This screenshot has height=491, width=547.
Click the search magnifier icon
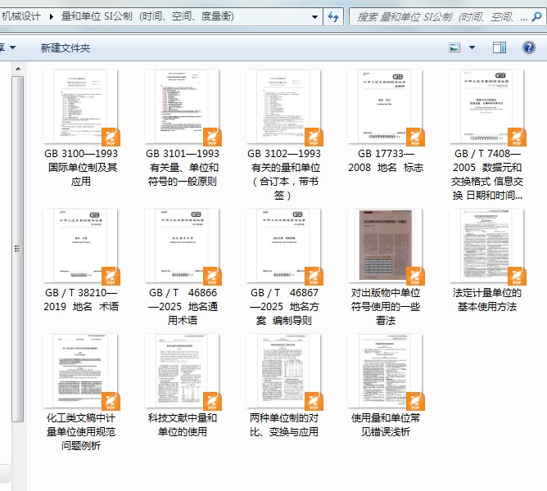point(536,16)
